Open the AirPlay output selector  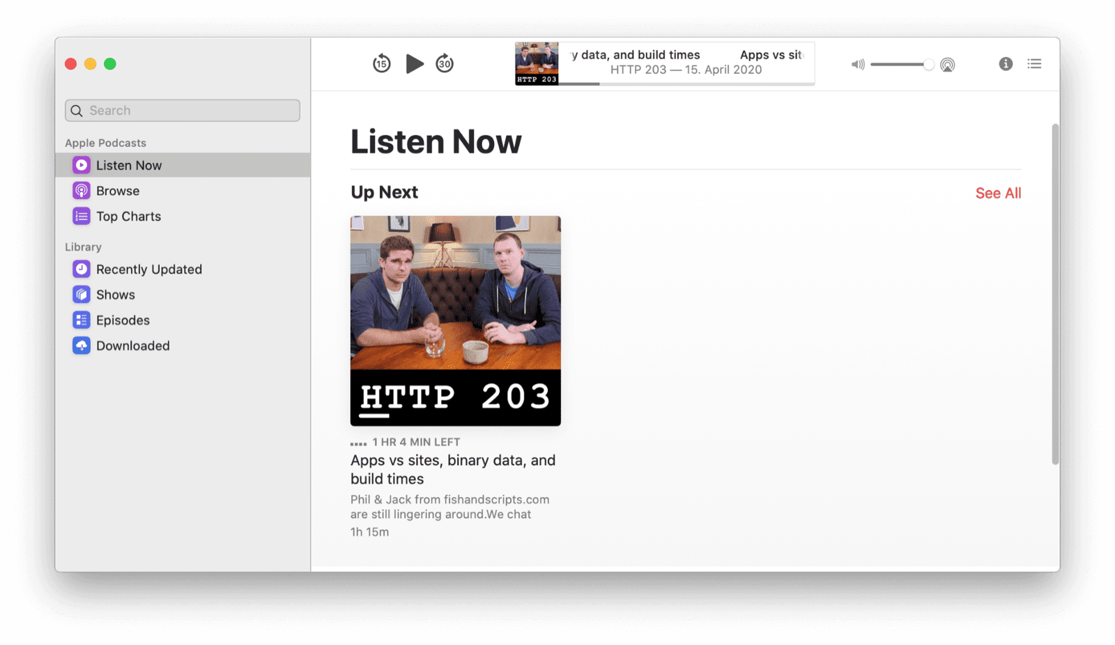948,64
